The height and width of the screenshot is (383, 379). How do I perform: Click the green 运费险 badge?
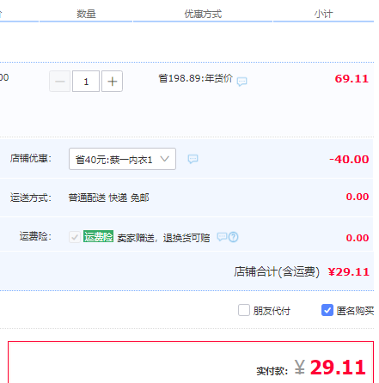click(x=98, y=236)
